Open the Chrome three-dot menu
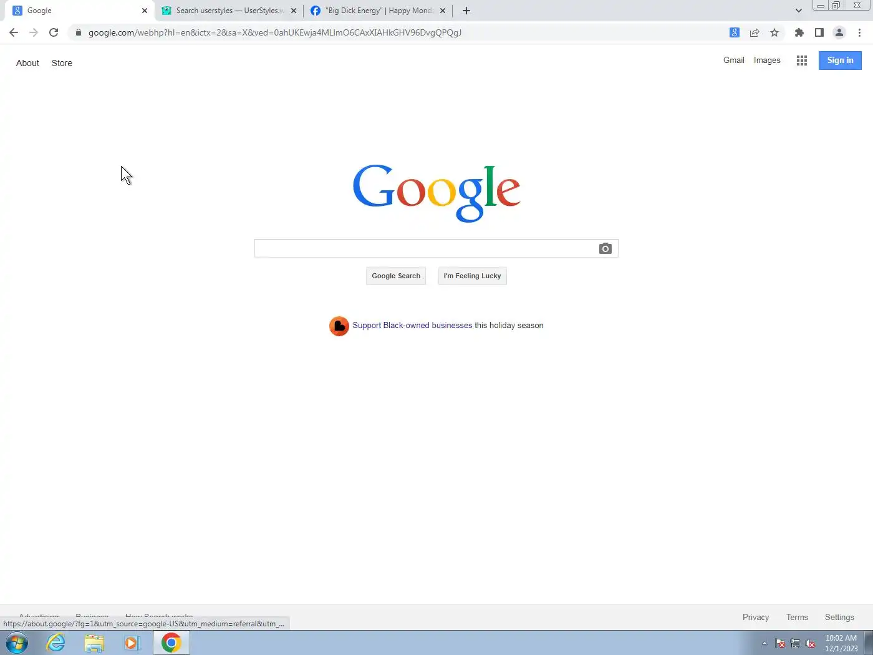This screenshot has height=655, width=873. tap(859, 32)
